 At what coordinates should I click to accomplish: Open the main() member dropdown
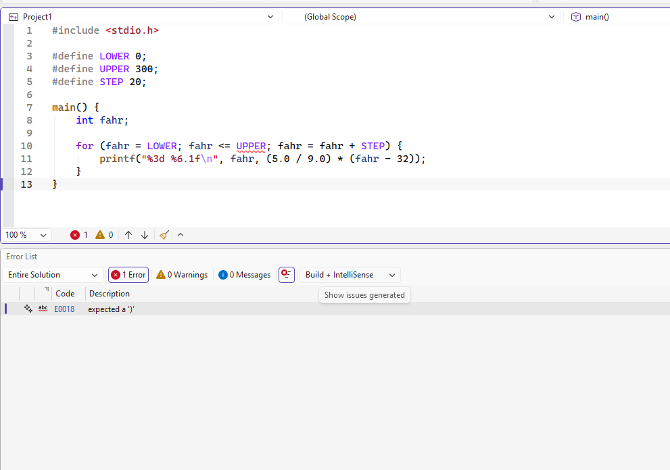coord(617,17)
